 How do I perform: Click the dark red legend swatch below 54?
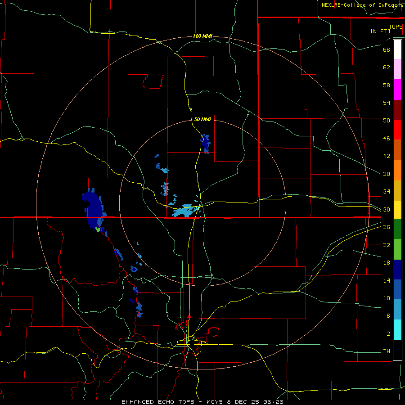(397, 110)
